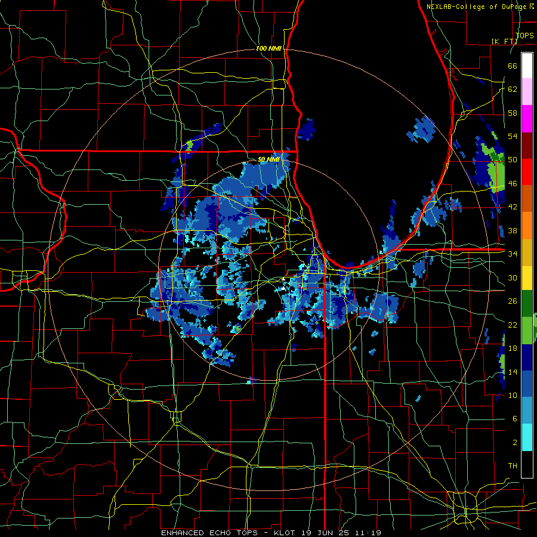Click the 38 legend value
Viewport: 537px width, 537px height.
point(513,231)
